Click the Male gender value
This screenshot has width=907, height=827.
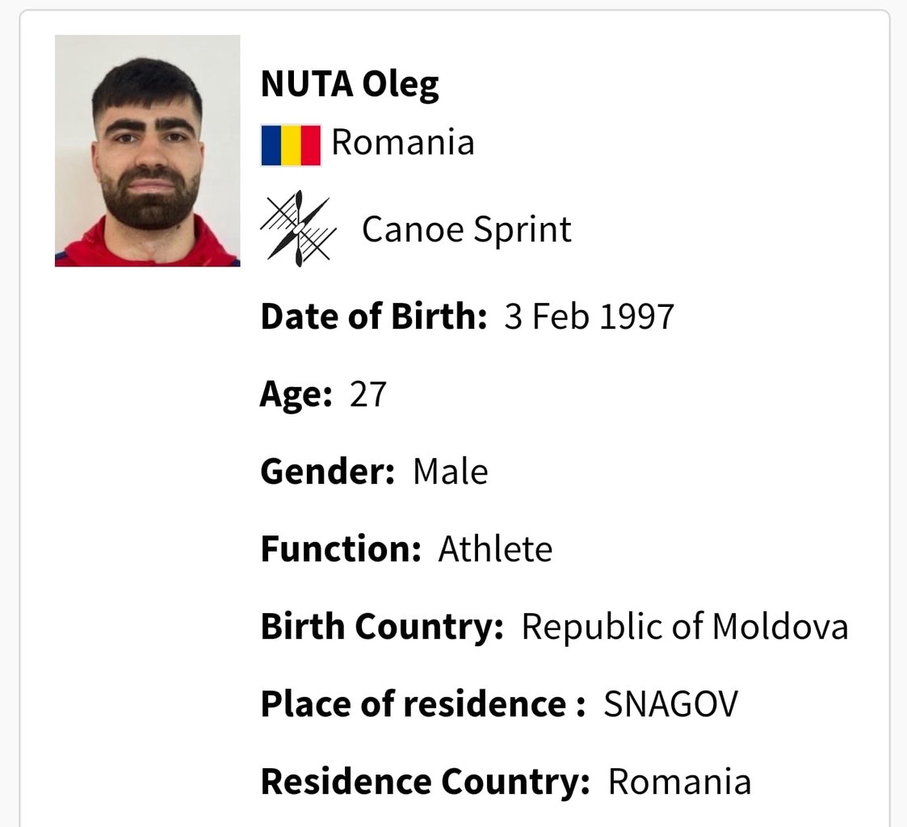(451, 472)
